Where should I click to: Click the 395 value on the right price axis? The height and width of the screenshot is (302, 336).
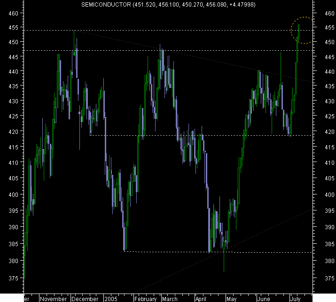click(x=329, y=210)
